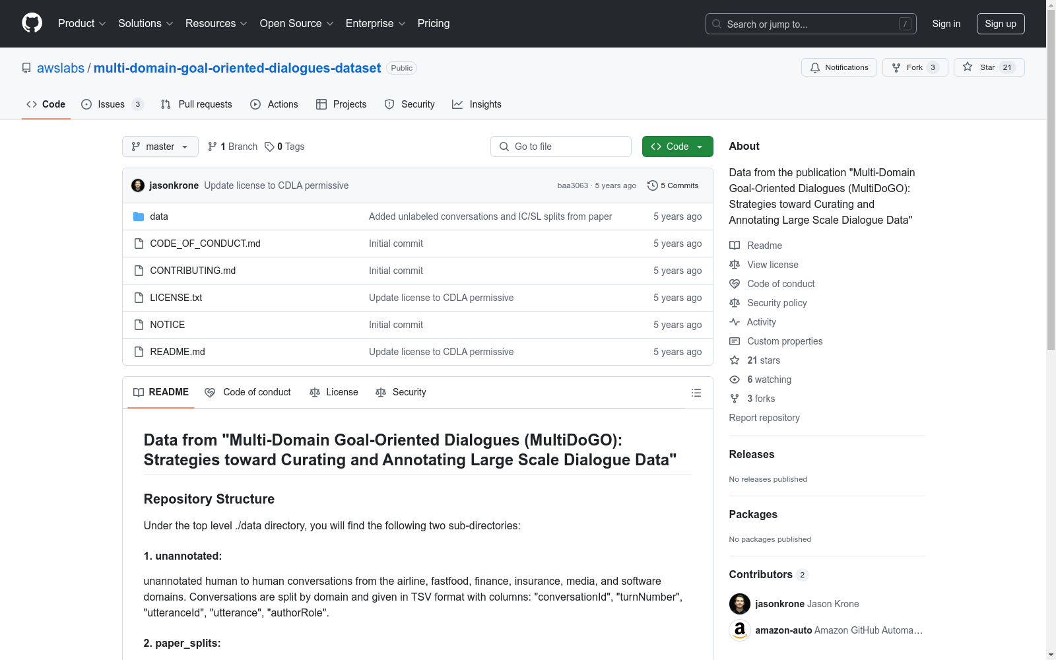Open the Pricing link
The image size is (1056, 660).
(x=434, y=24)
